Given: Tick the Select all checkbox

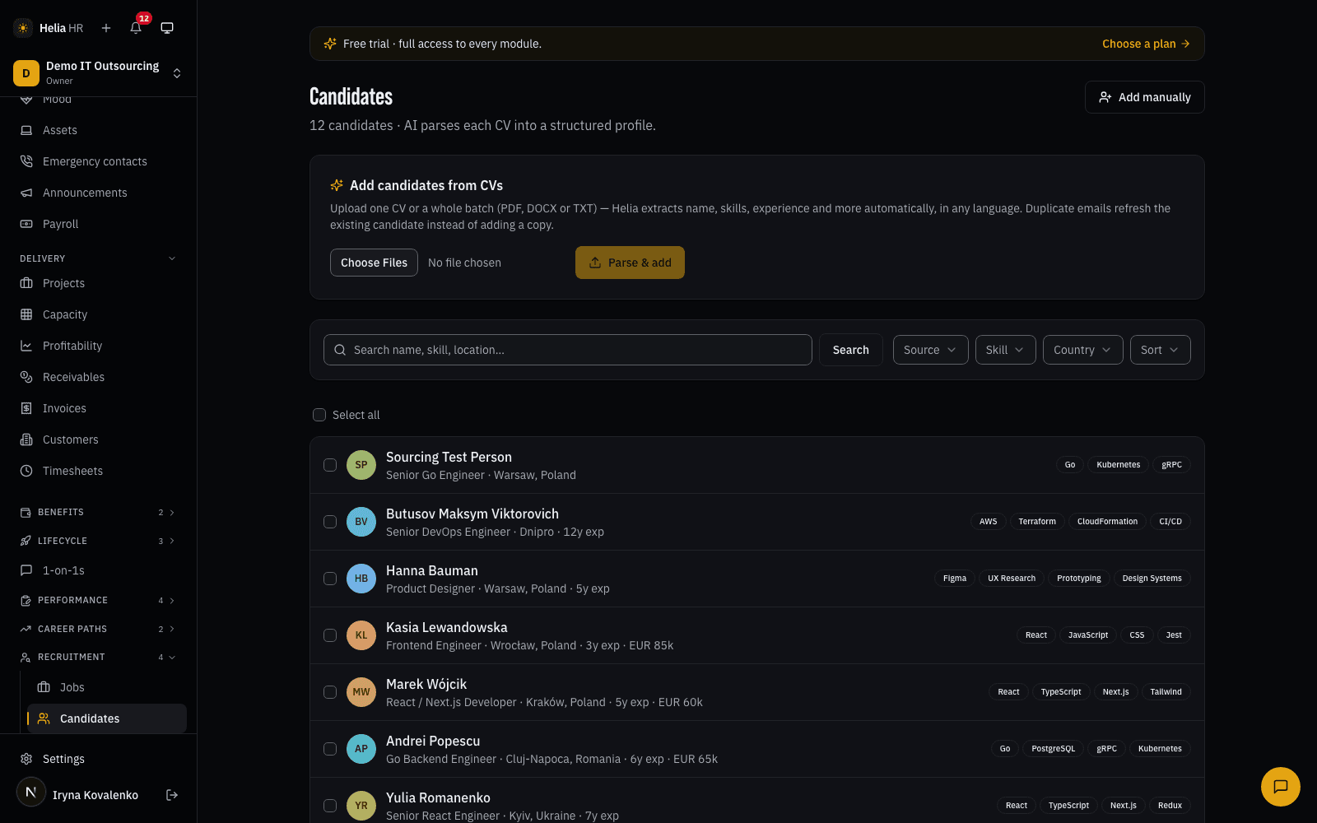Looking at the screenshot, I should pos(319,415).
